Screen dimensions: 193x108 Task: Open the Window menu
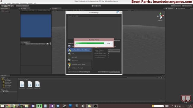(x=30, y=3)
